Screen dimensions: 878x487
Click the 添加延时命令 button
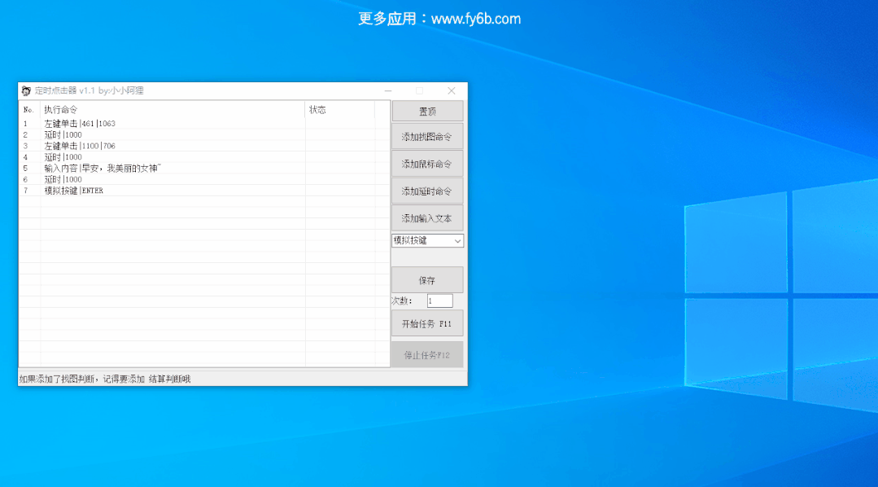coord(427,191)
